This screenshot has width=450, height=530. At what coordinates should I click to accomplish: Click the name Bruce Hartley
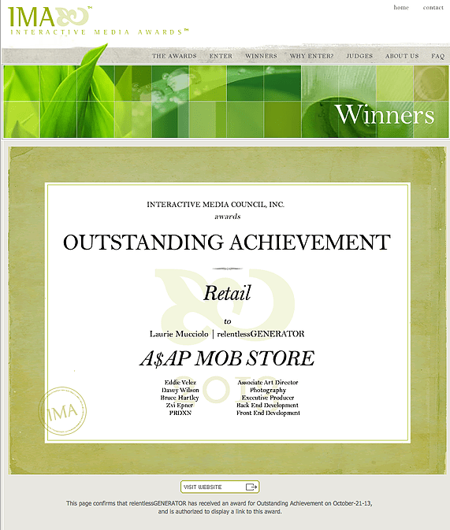[x=180, y=398]
